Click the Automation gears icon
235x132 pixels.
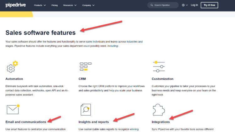[x=12, y=66]
